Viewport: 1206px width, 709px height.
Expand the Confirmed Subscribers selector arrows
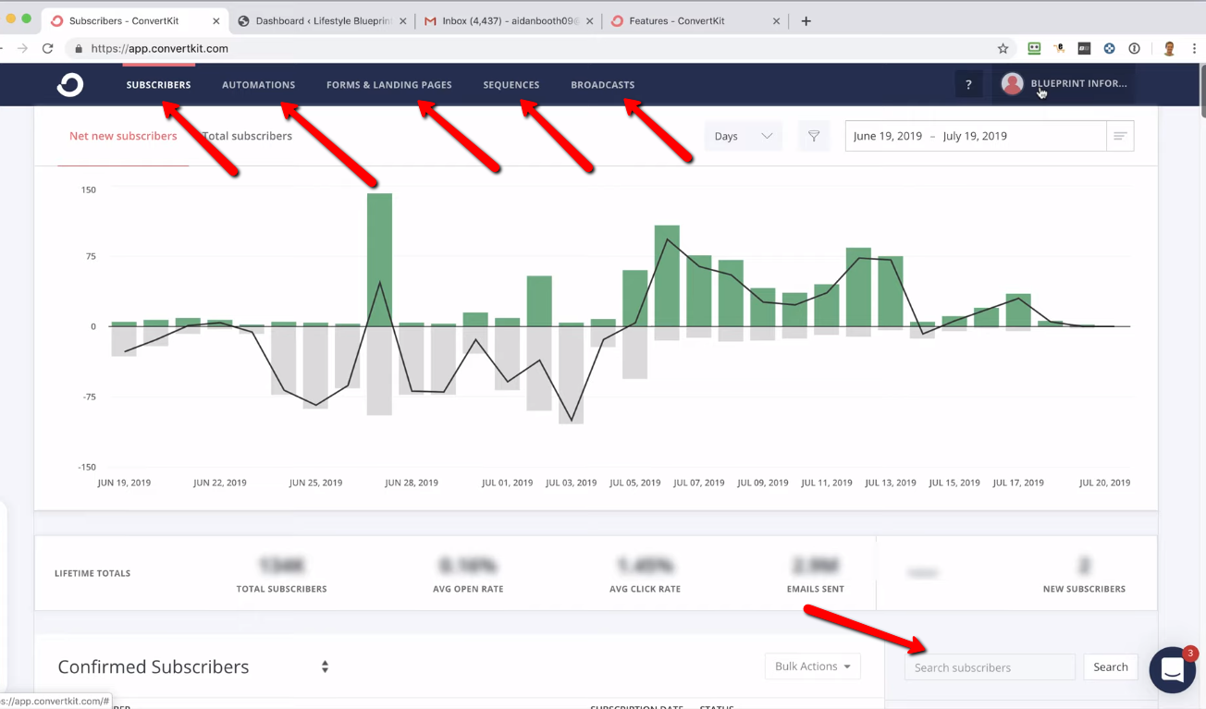(x=325, y=666)
